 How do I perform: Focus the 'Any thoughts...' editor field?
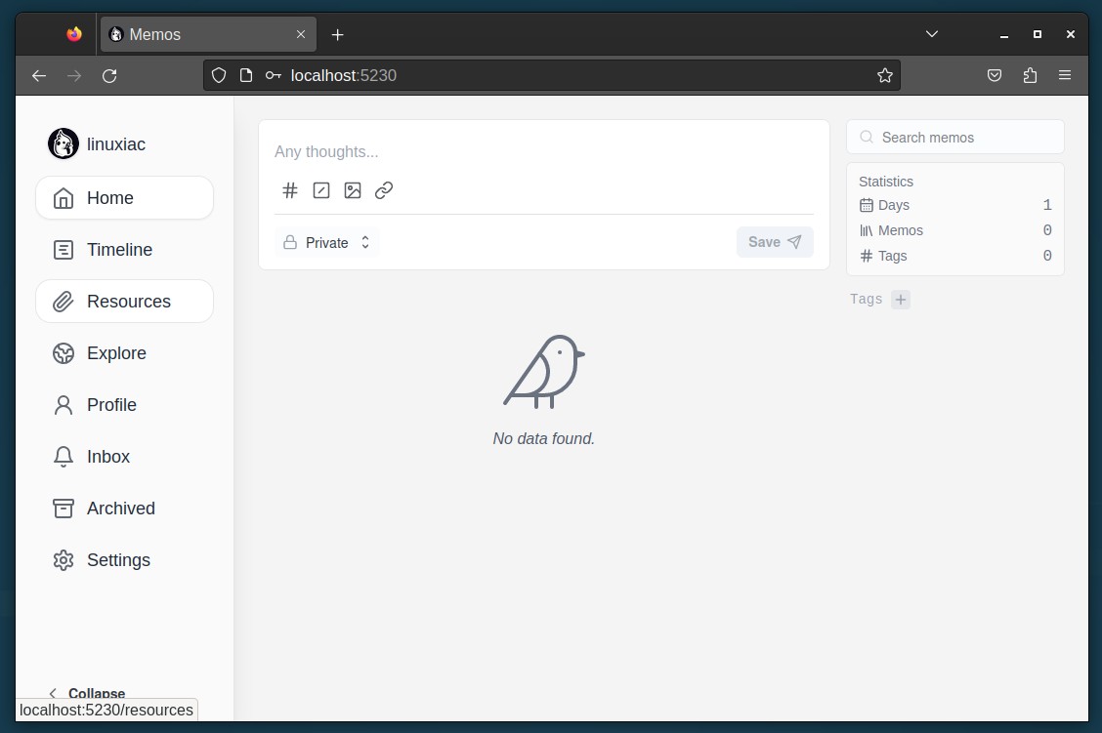[x=543, y=151]
